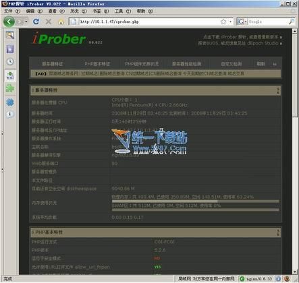Collapse the 服务器特性 section using its right arrows

(278, 90)
